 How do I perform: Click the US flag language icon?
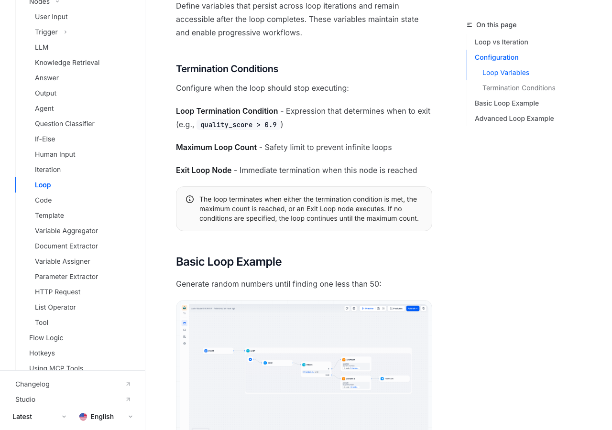(83, 417)
